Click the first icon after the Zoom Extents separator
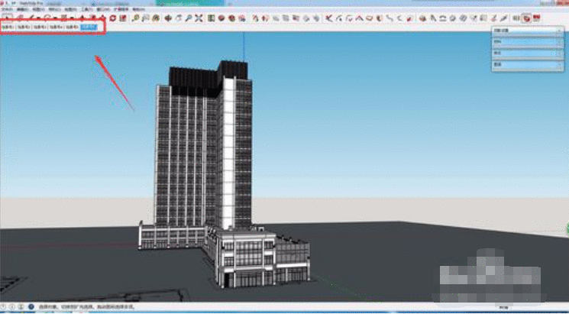Screen dimensions: 569x314 [211, 17]
